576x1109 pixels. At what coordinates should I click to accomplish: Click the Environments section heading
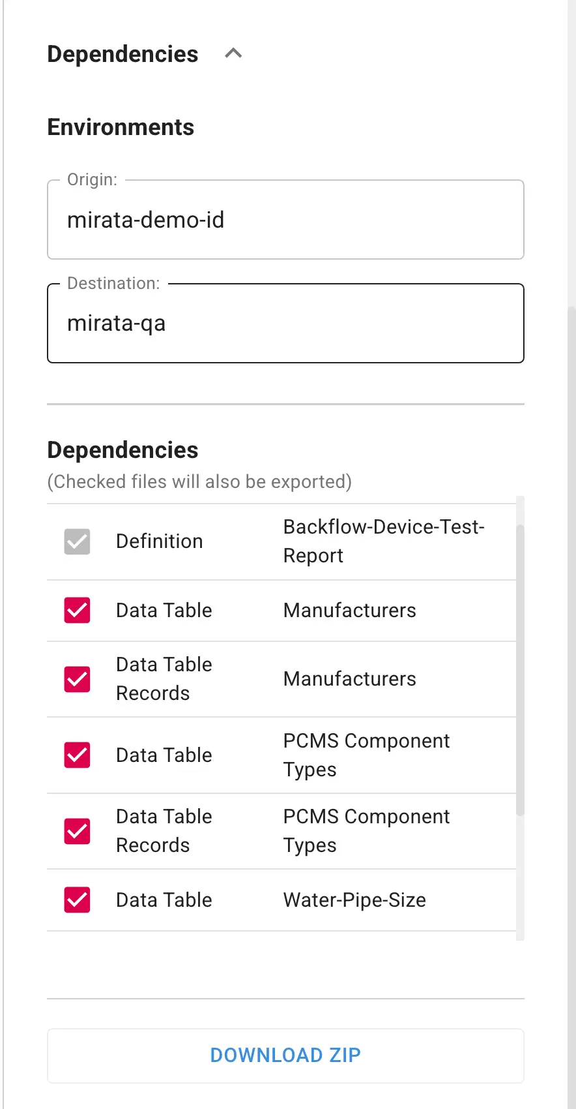120,127
